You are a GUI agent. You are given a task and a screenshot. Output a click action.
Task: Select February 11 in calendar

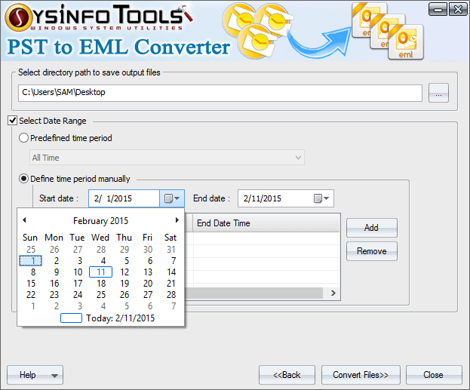(101, 272)
